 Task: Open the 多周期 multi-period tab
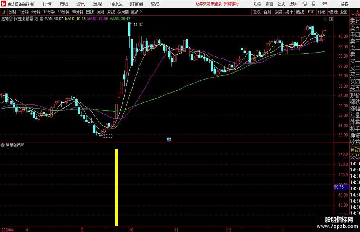pyautogui.click(x=123, y=12)
